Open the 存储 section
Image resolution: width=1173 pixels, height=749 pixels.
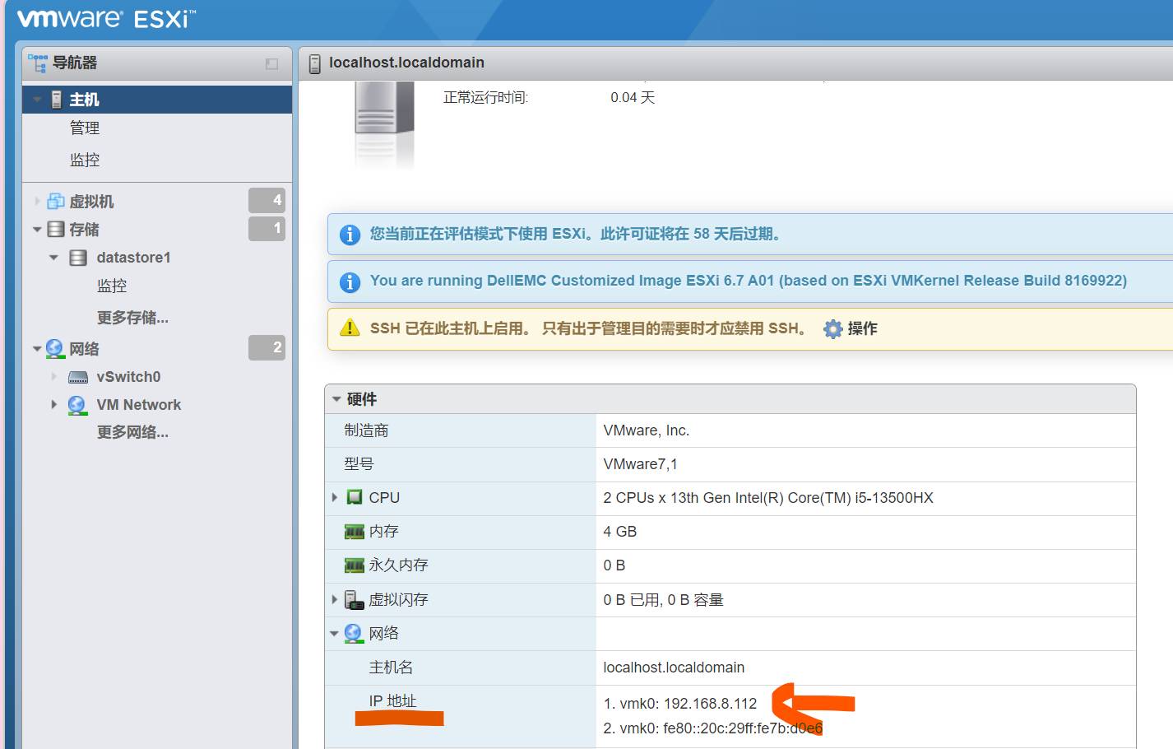click(84, 230)
